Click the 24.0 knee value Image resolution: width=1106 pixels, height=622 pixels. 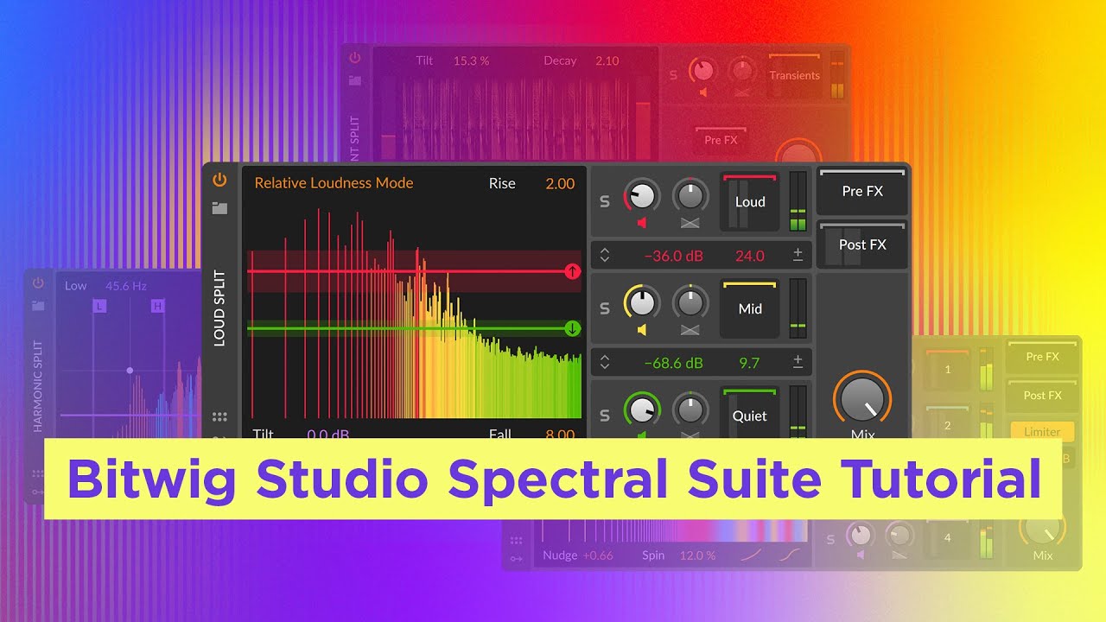[x=749, y=256]
